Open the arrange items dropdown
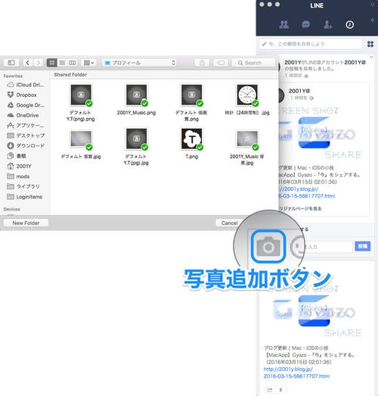 click(x=88, y=63)
